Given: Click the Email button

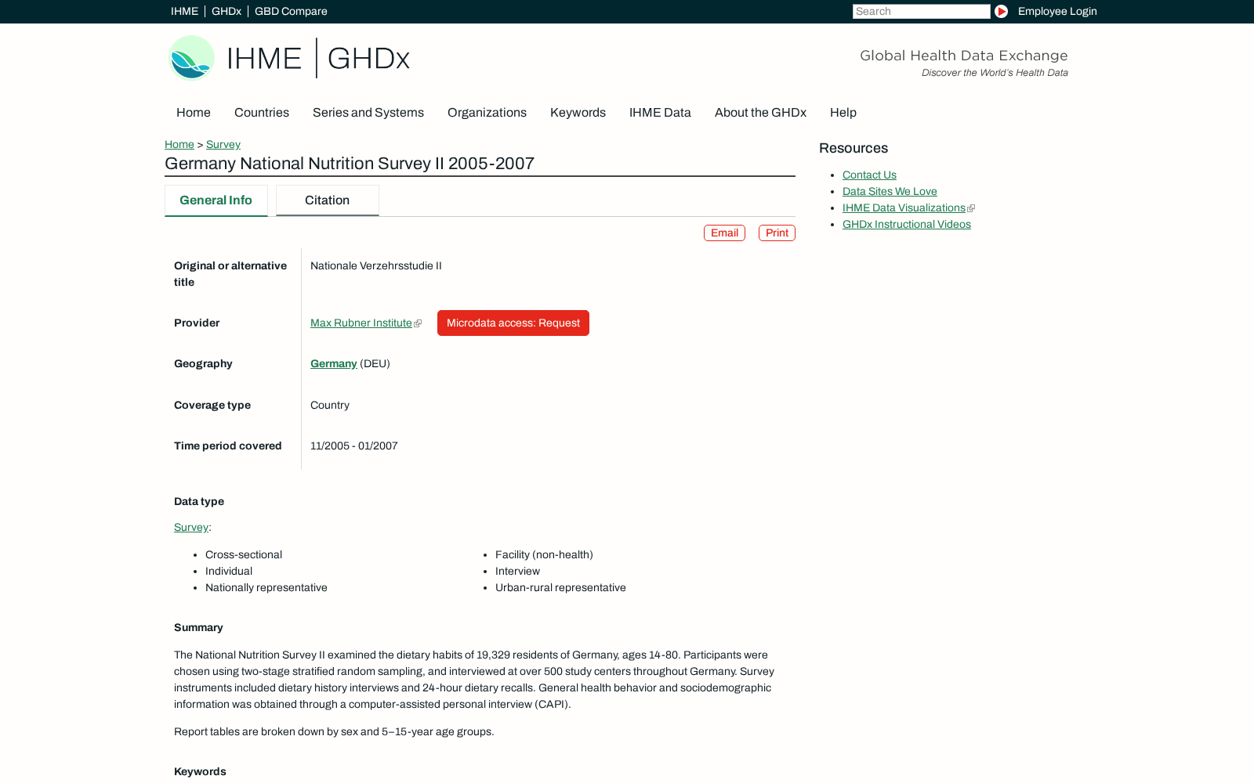Looking at the screenshot, I should [x=724, y=233].
